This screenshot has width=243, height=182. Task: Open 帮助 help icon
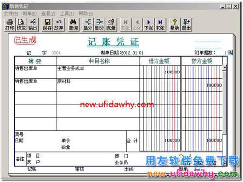pyautogui.click(x=174, y=25)
